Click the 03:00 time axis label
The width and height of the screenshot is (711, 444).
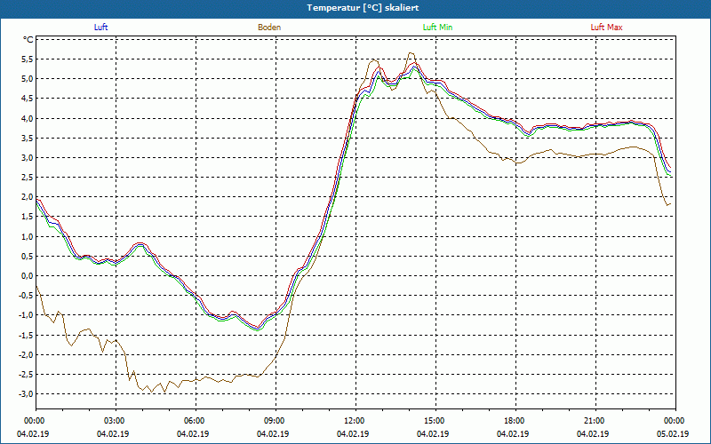pos(116,421)
